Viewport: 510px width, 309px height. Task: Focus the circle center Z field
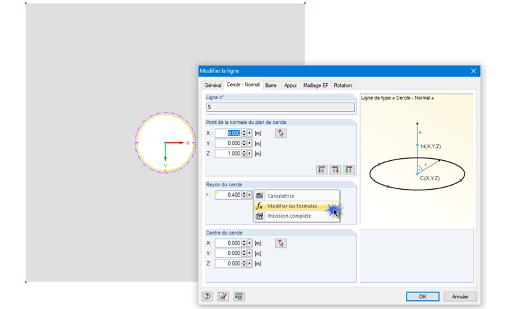coord(227,263)
